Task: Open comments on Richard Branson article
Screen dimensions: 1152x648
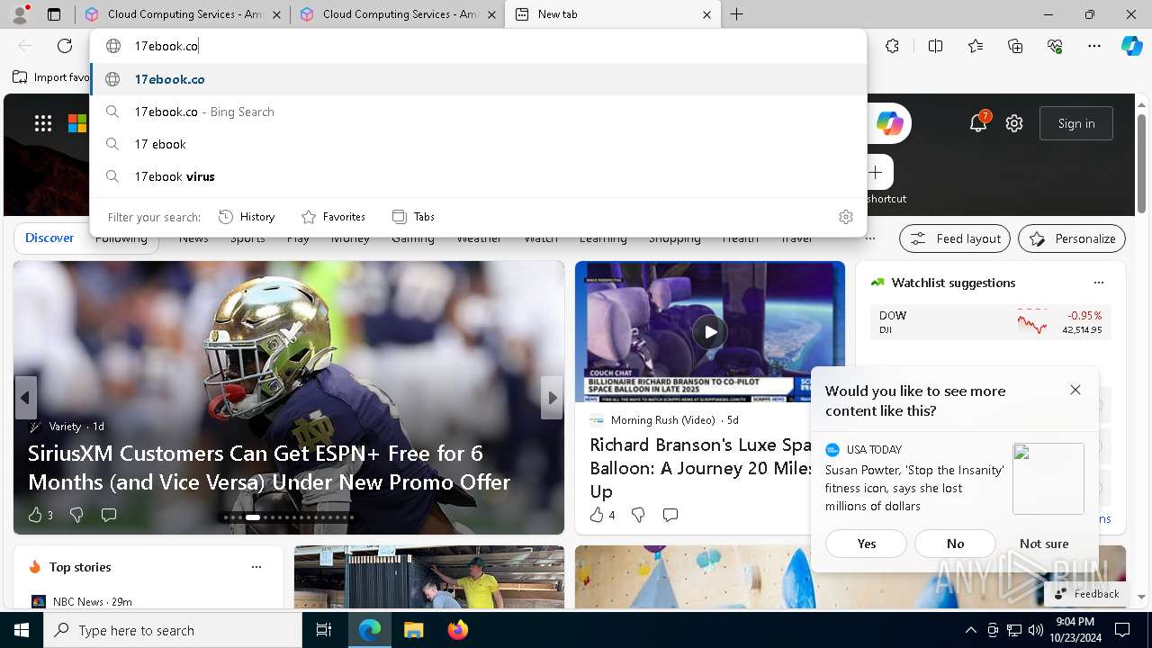Action: click(670, 515)
